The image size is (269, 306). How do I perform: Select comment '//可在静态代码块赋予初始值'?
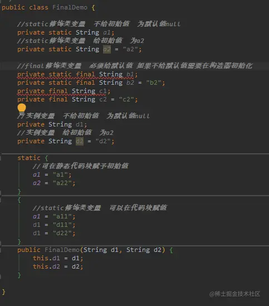[81, 166]
